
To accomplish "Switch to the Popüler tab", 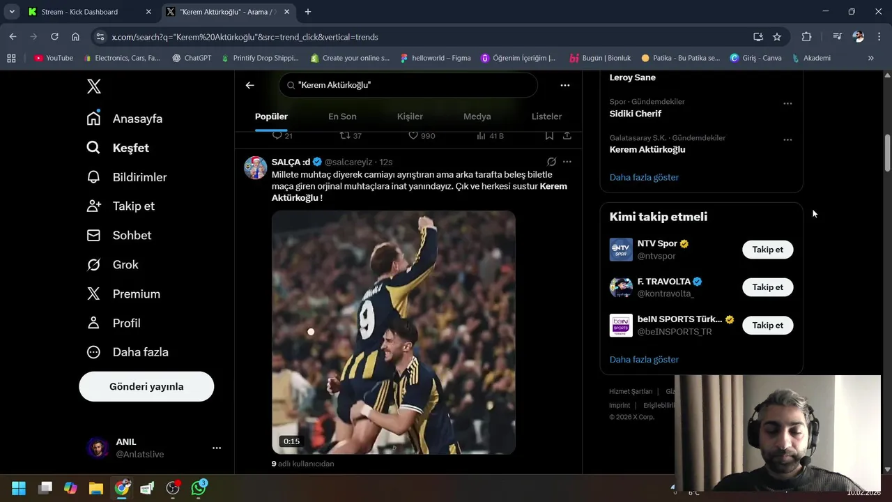I will click(271, 116).
